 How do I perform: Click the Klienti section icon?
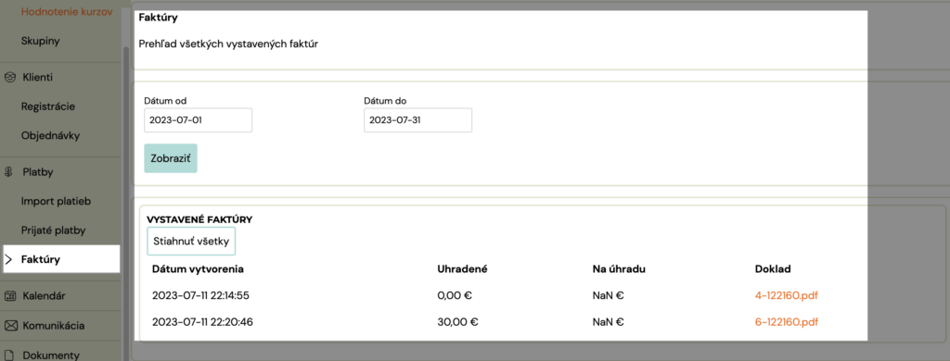(9, 78)
